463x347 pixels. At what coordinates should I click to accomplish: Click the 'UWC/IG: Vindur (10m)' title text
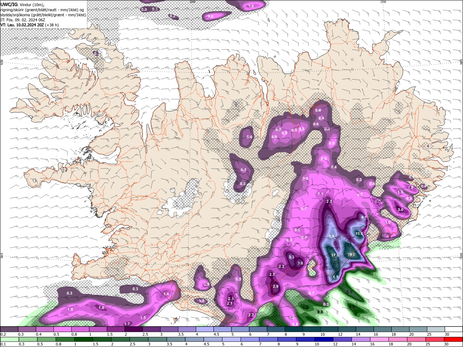pyautogui.click(x=22, y=4)
